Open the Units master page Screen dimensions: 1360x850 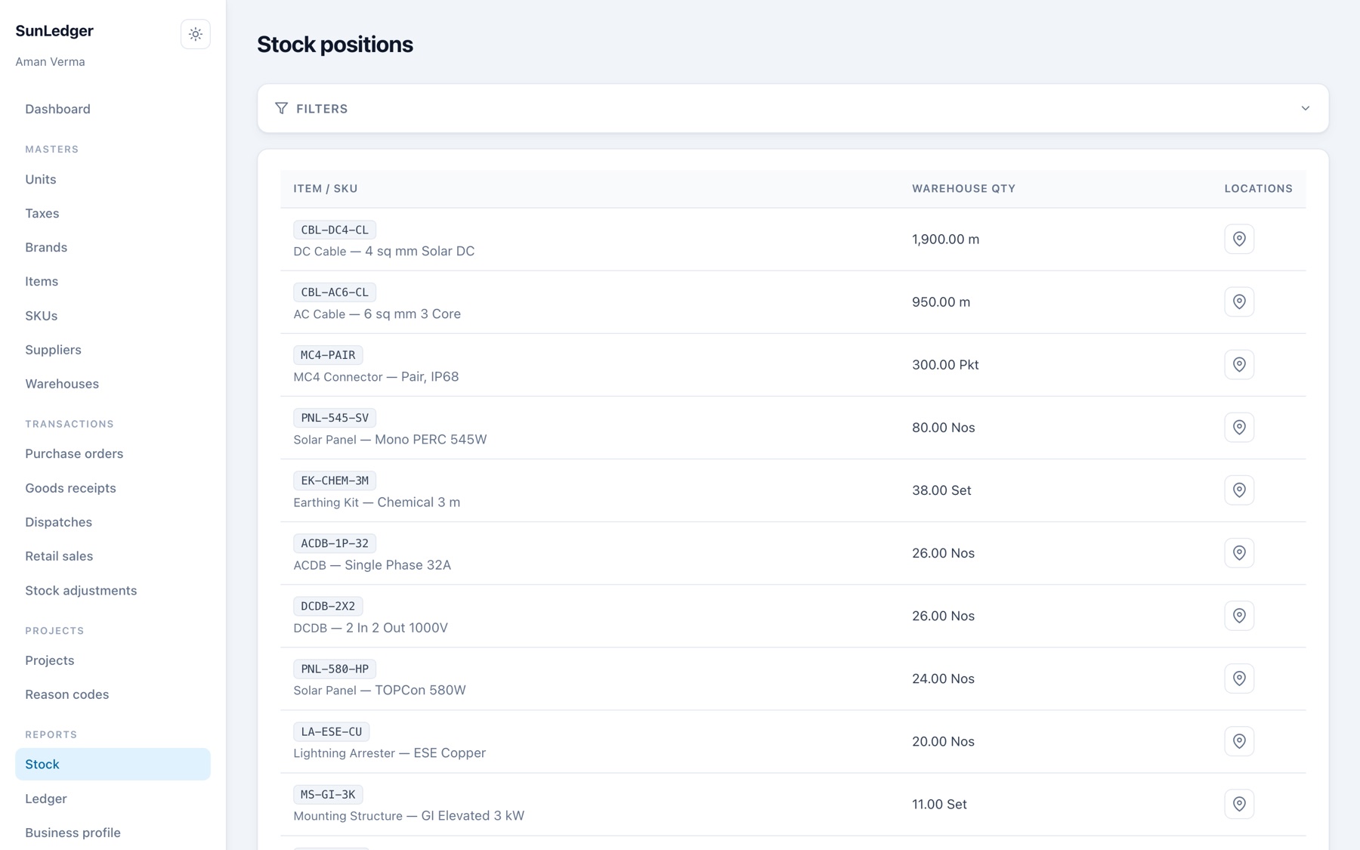click(x=113, y=179)
